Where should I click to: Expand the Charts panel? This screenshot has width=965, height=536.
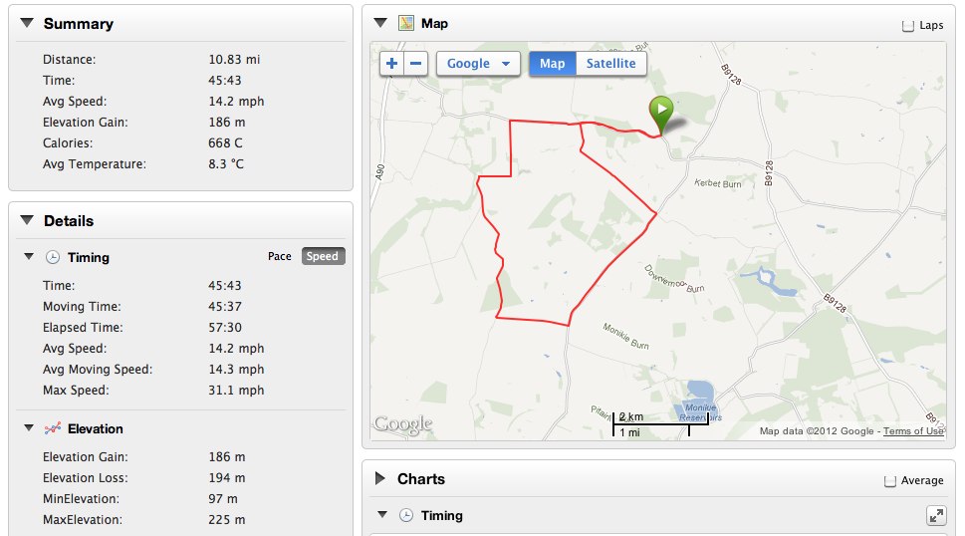(379, 479)
